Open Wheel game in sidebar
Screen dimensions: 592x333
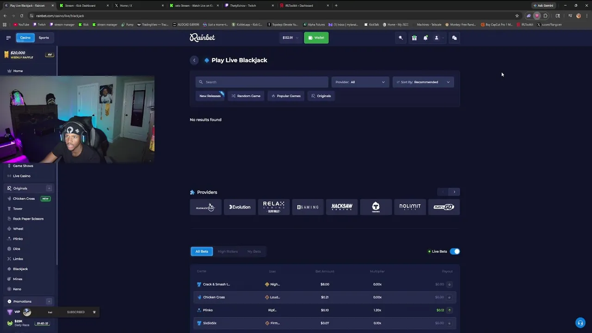tap(18, 228)
